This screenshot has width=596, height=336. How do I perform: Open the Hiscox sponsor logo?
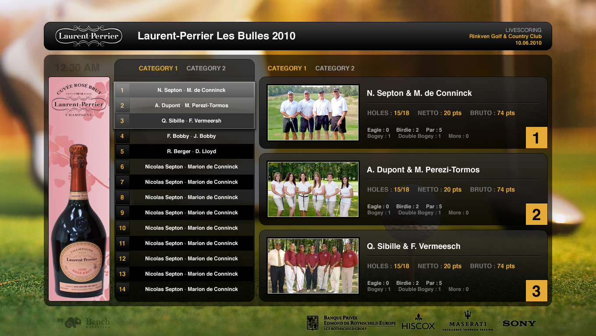[x=418, y=322]
